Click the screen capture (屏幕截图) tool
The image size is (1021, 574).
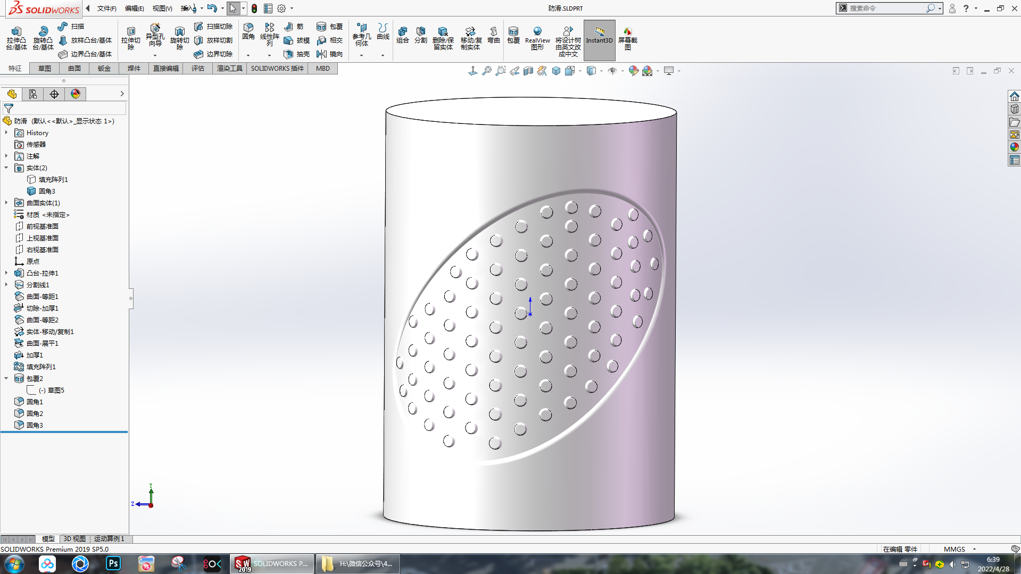[x=628, y=38]
